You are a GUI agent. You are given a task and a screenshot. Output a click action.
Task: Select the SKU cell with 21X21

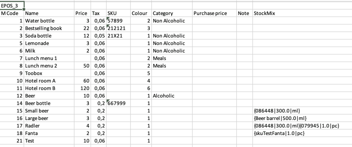coord(119,36)
